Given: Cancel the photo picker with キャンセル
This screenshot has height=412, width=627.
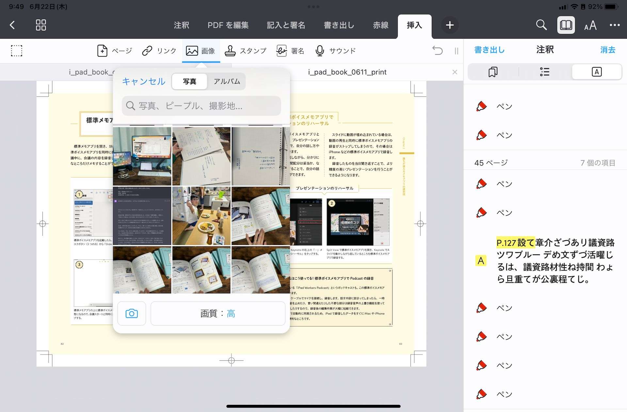Looking at the screenshot, I should 144,81.
